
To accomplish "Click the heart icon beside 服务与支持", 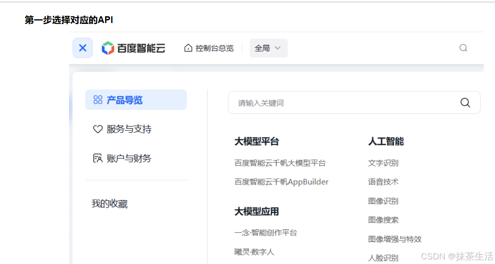I will pyautogui.click(x=97, y=129).
